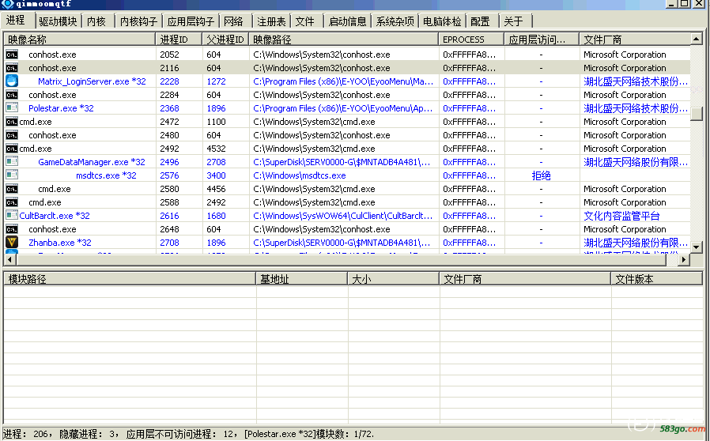Click parent process ID 1100
Image resolution: width=710 pixels, height=441 pixels.
[216, 122]
